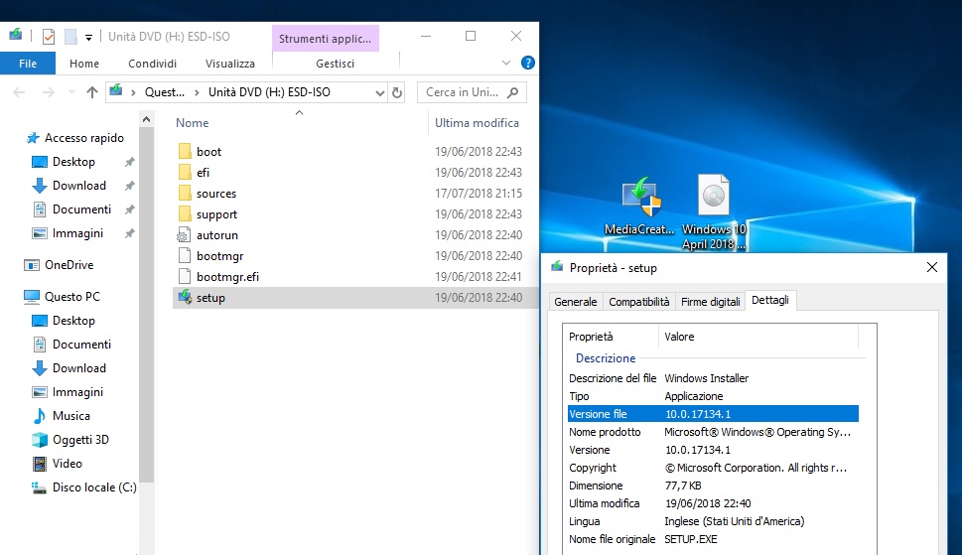The height and width of the screenshot is (555, 962).
Task: Click the New folder quick access icon
Action: coord(70,37)
